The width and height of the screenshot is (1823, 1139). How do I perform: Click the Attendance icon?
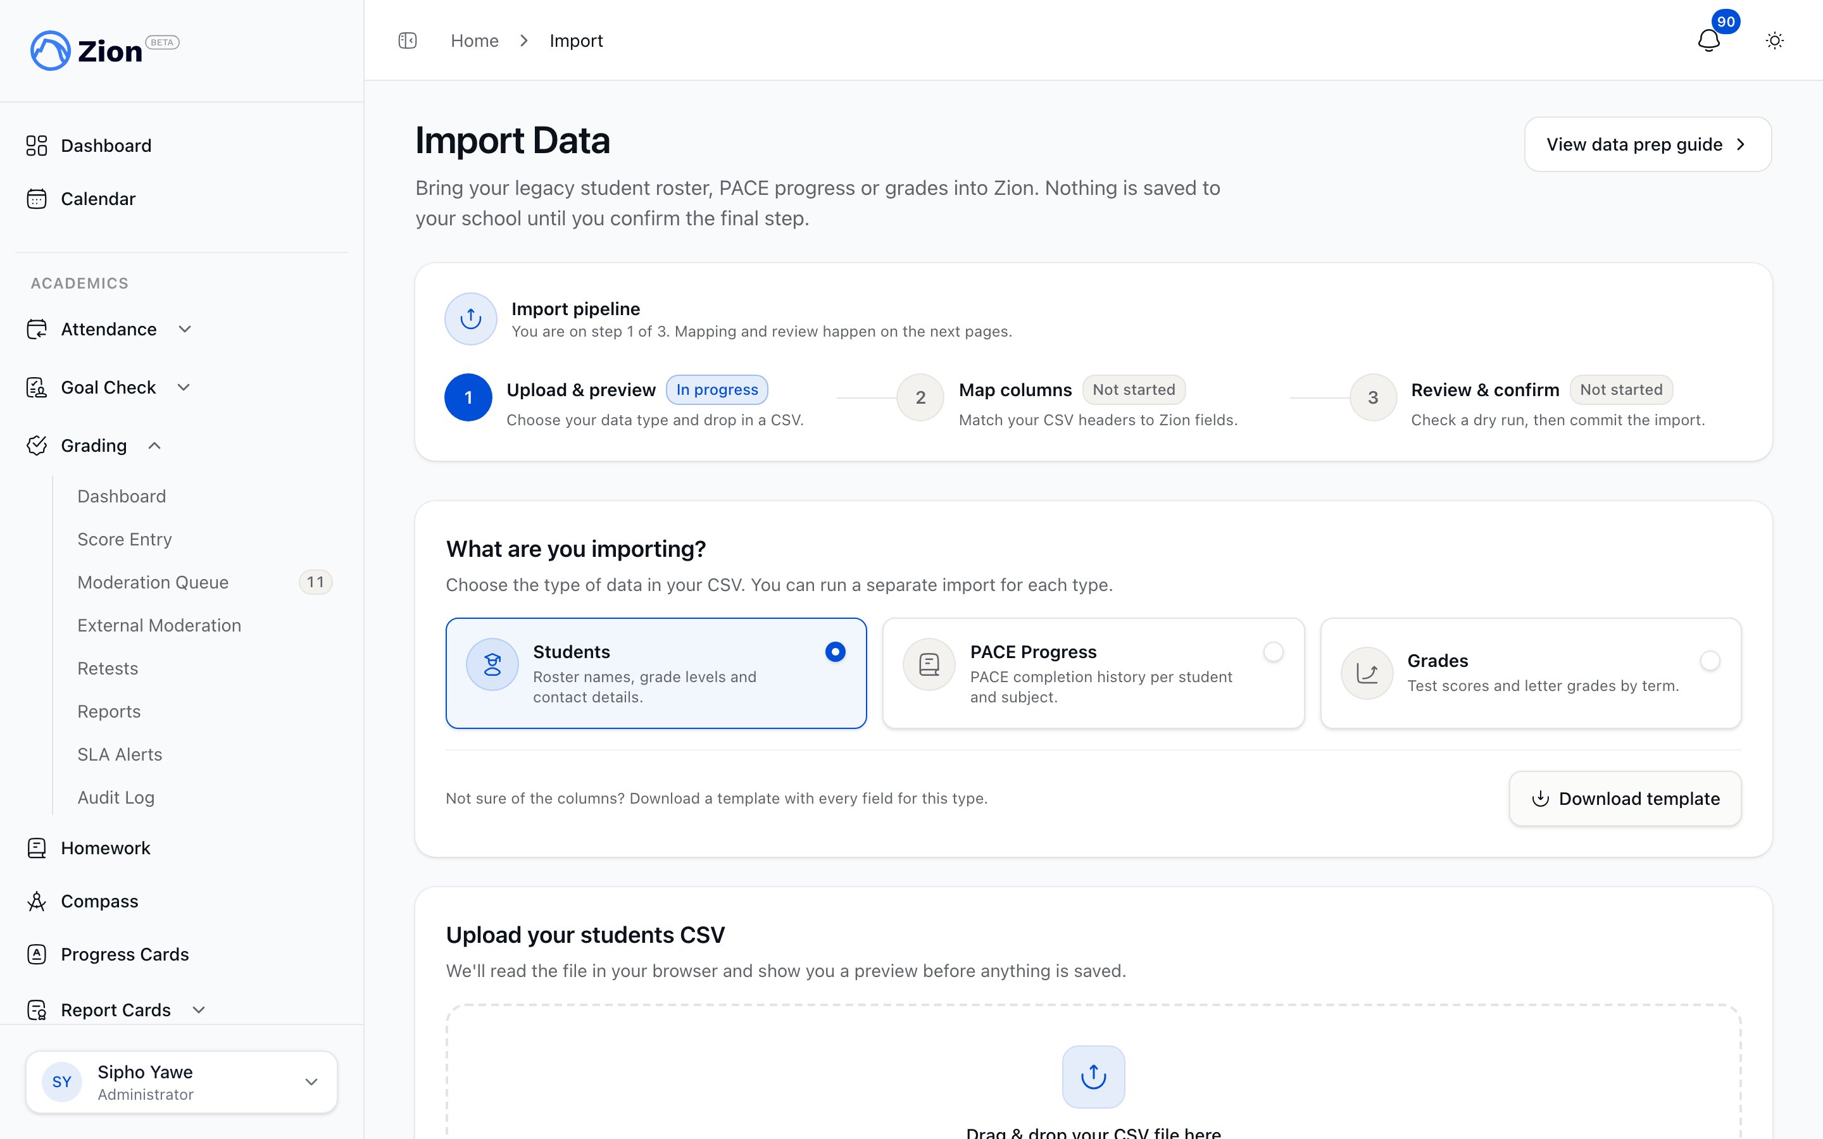36,329
